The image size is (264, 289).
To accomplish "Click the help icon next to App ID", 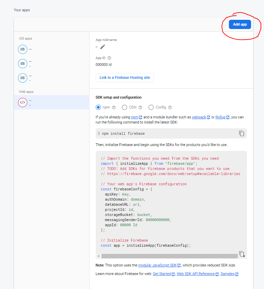I will click(109, 58).
